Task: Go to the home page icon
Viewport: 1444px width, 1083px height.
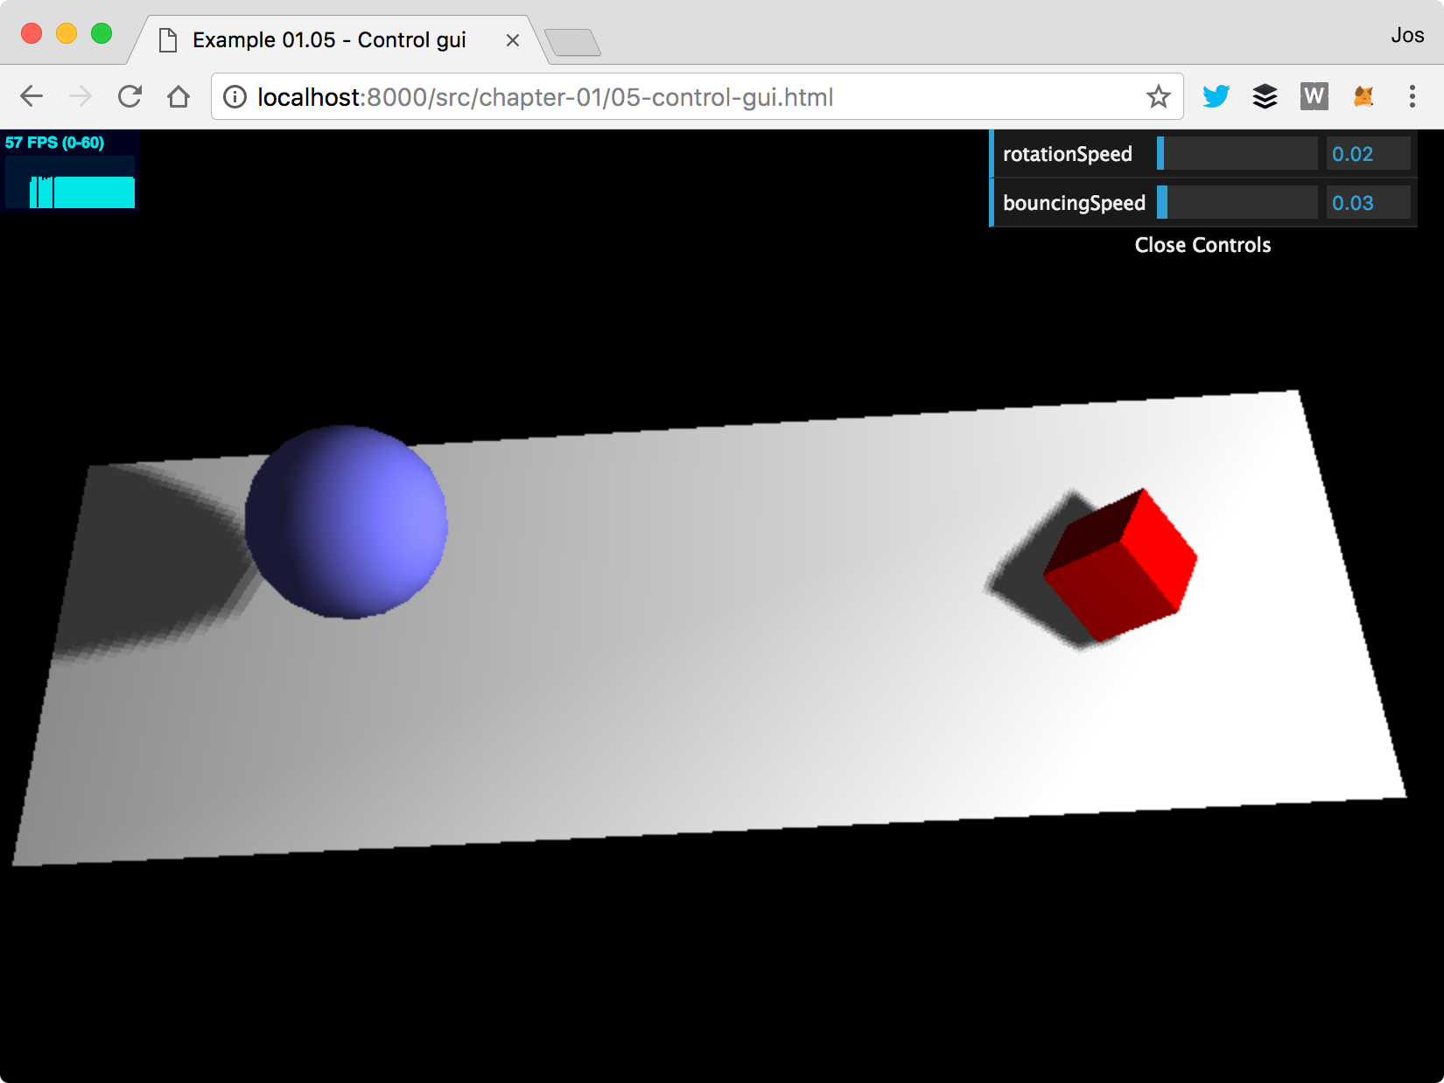Action: [x=179, y=96]
